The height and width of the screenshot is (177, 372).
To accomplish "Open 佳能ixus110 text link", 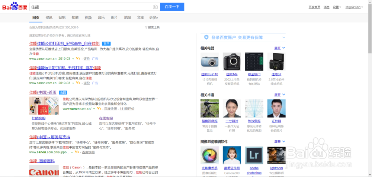I will tap(209, 74).
